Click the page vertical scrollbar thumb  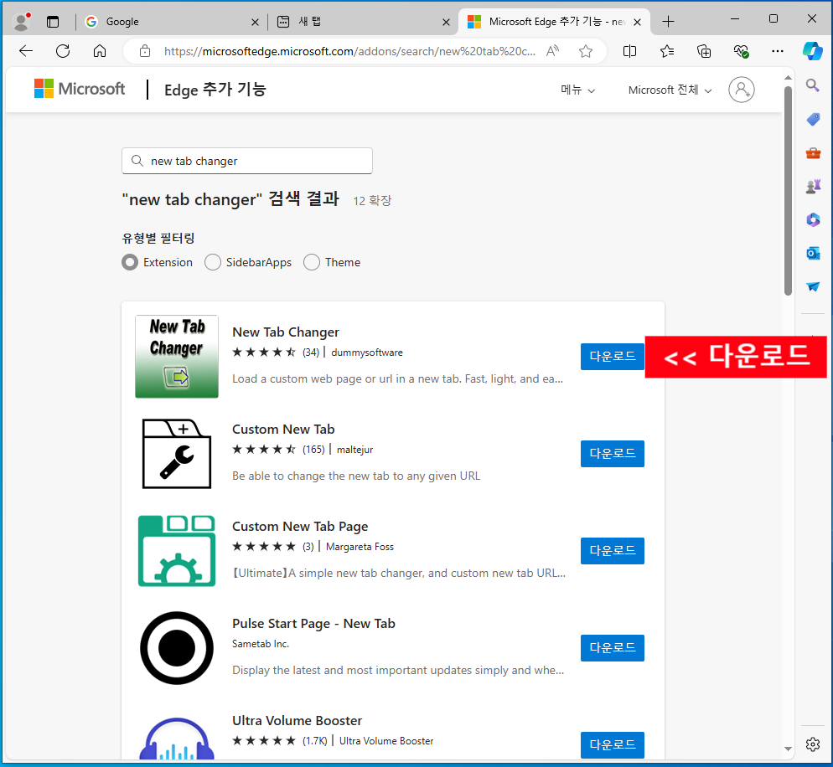pos(788,190)
